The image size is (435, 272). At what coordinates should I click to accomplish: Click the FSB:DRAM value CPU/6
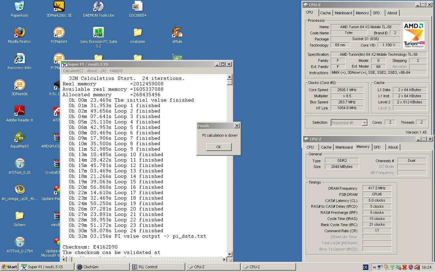coord(377,194)
